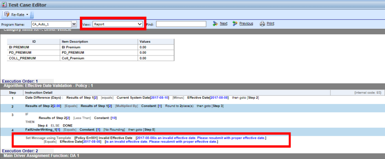This screenshot has width=385, height=159.
Task: Click Effective Date 2017-08-08 in step 1
Action: pos(208,97)
